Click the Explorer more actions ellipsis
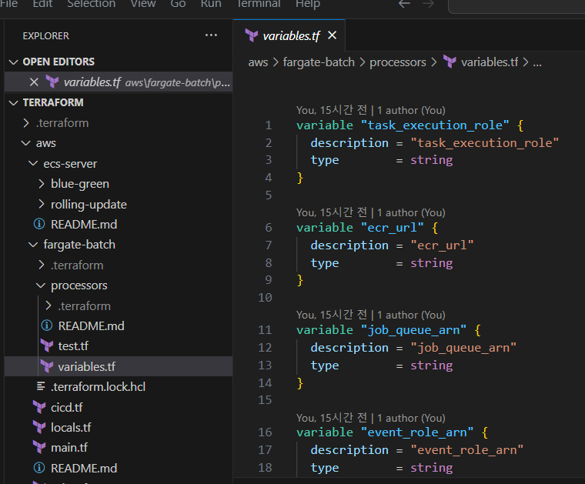 point(211,35)
